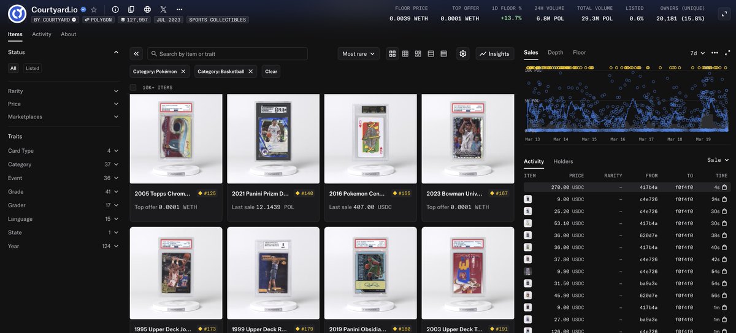Click the SPORTS COLLECTIBLES category badge
This screenshot has height=333, width=736.
[217, 20]
